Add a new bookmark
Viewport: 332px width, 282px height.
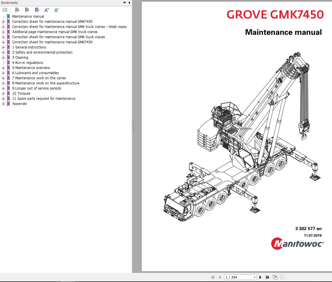(27, 10)
